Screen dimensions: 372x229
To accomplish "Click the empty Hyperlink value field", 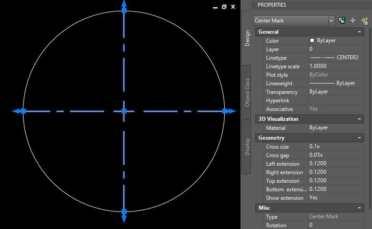I will click(336, 100).
